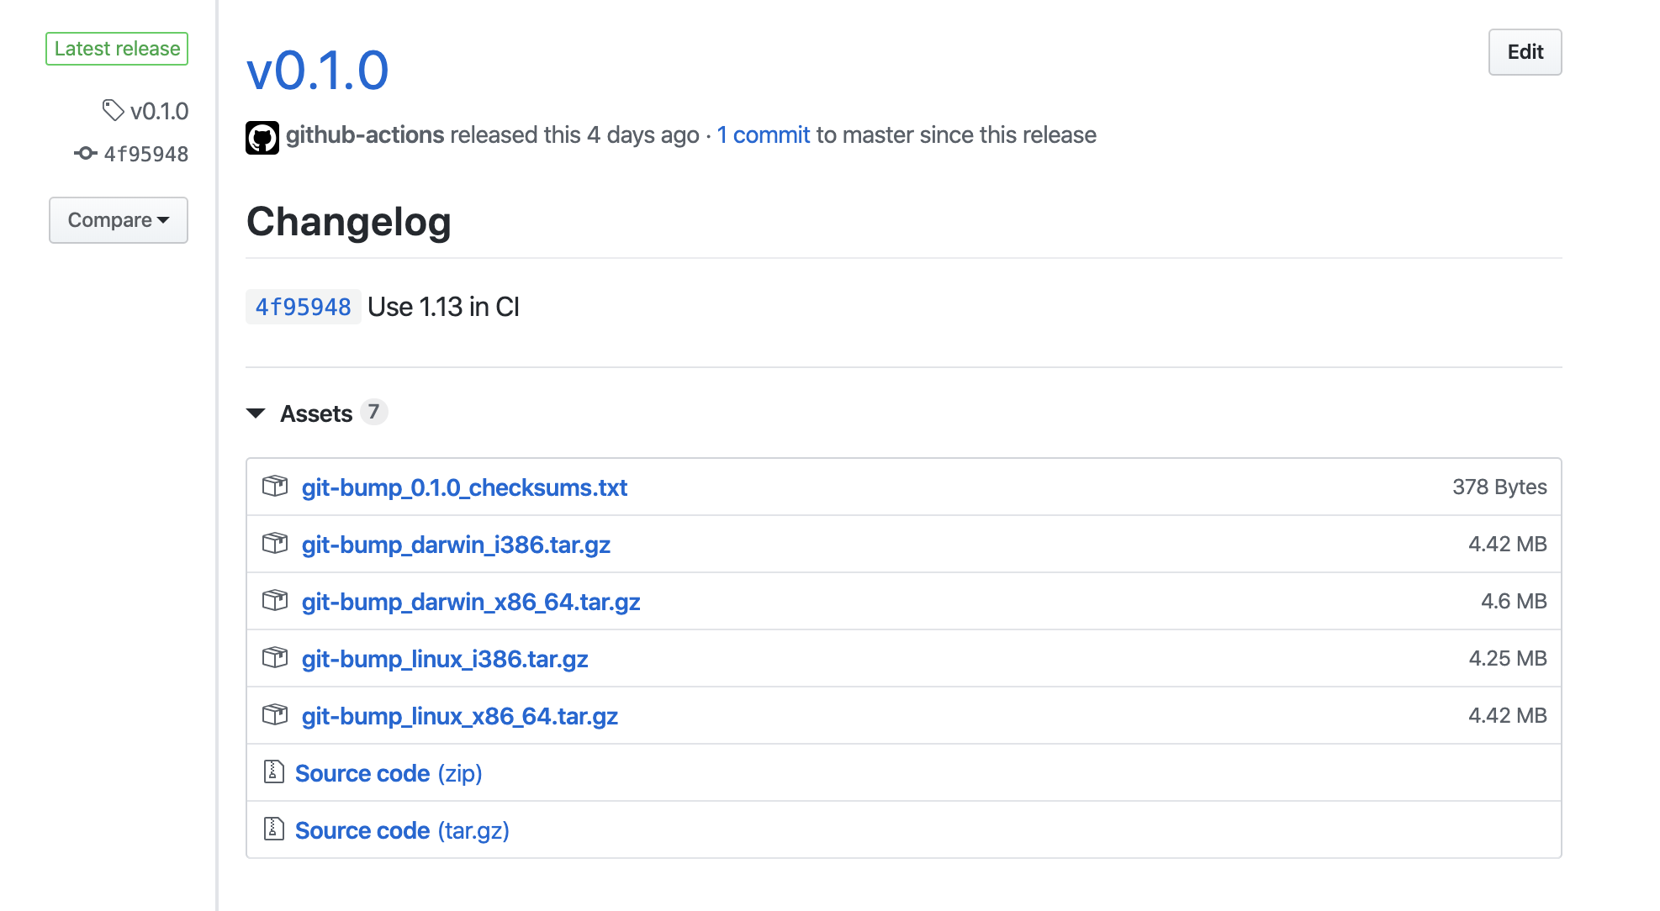This screenshot has height=911, width=1660.
Task: Open the v0.1.0 release title link
Action: 317,71
